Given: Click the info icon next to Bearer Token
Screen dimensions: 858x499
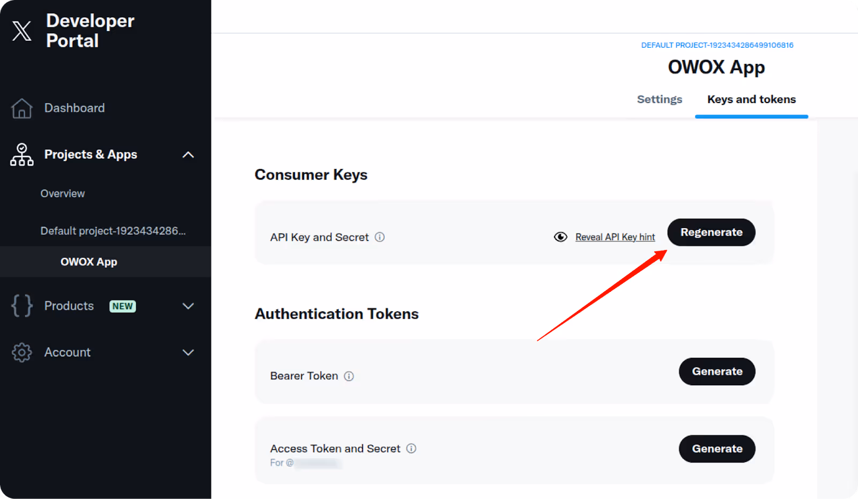Looking at the screenshot, I should click(x=349, y=376).
